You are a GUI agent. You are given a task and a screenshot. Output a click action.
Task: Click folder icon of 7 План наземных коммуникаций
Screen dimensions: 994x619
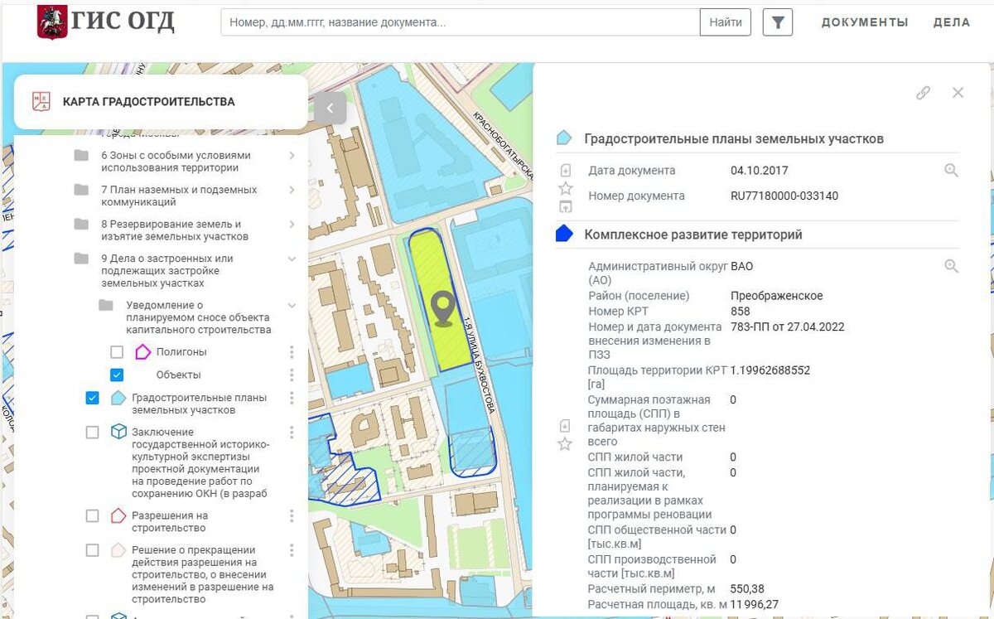click(x=81, y=190)
